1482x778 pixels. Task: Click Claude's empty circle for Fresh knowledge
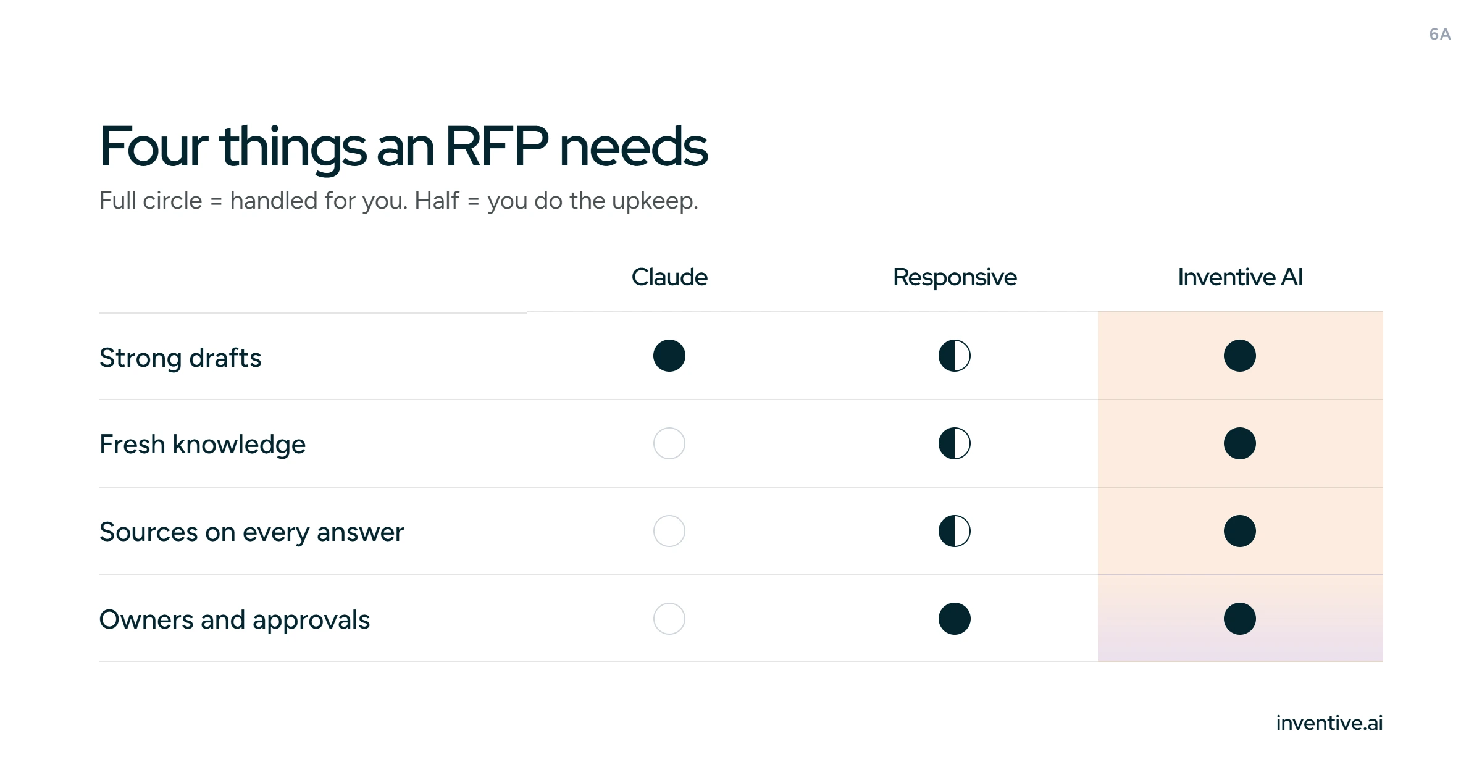pos(669,443)
